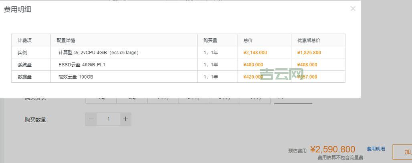Close the 费用明细 dialog with X
The image size is (412, 163).
coord(353,9)
